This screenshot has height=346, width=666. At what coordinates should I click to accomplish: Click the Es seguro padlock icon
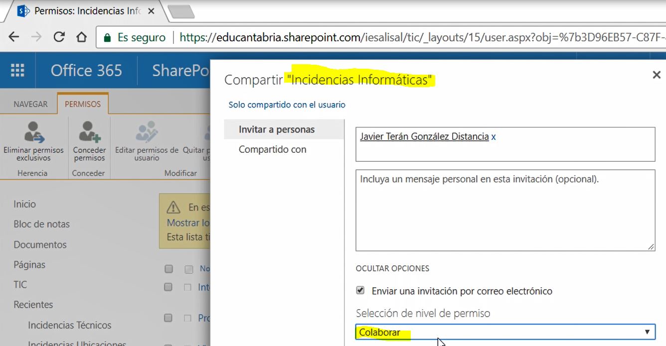click(x=107, y=36)
